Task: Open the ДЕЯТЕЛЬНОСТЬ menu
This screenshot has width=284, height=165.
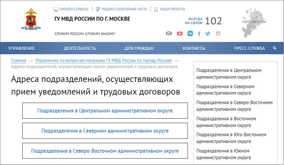Action: pyautogui.click(x=80, y=49)
